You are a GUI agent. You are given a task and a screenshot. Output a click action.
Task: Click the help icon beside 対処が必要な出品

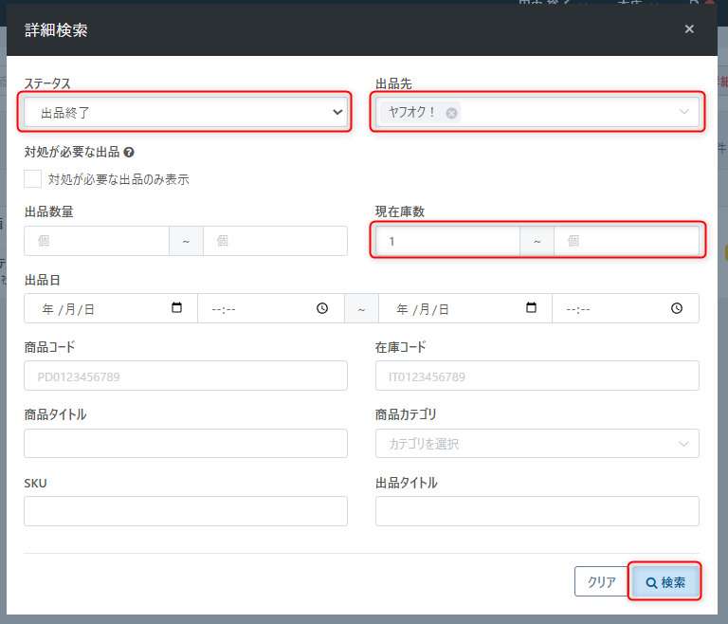click(x=129, y=152)
